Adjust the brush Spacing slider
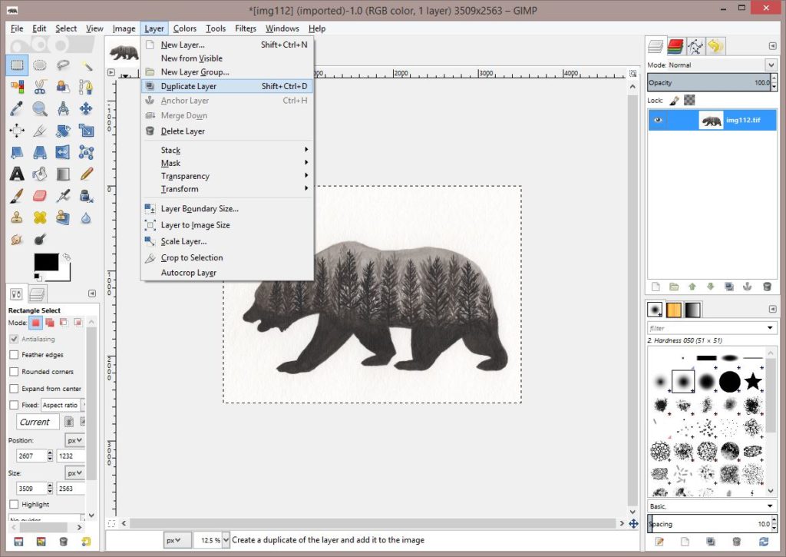 click(709, 524)
